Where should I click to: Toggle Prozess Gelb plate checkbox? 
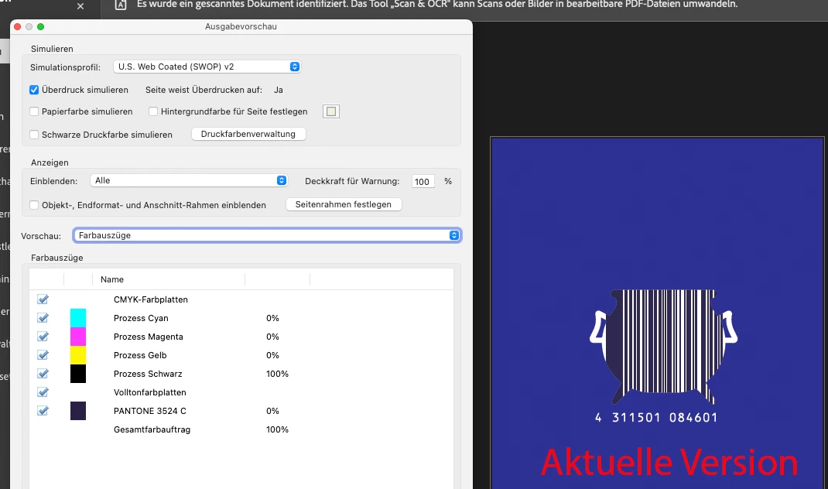[43, 355]
